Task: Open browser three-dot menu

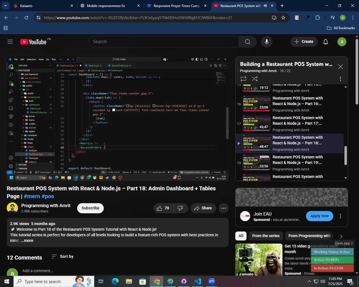Action: (352, 18)
